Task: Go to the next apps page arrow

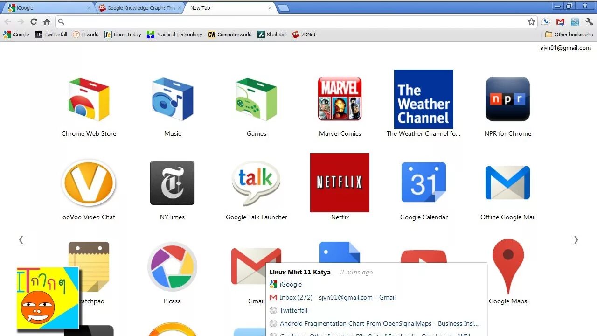Action: pyautogui.click(x=576, y=240)
